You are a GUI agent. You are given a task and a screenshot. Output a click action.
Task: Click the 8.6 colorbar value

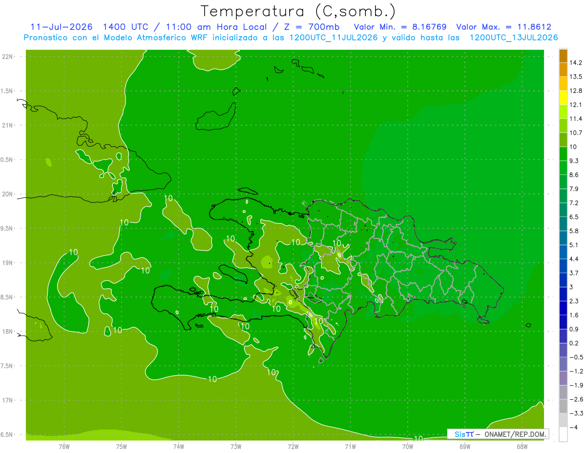click(x=574, y=175)
